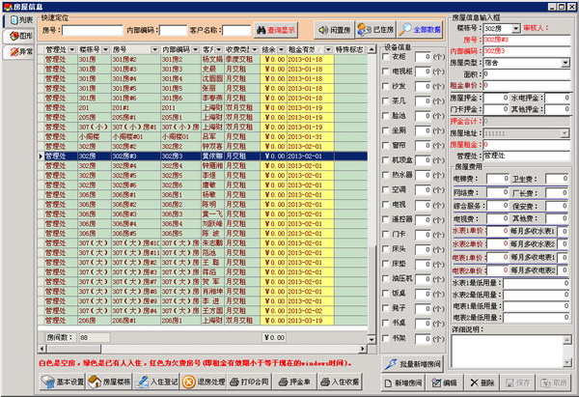579x397 pixels.
Task: Click 取消 cancel button
Action: 553,383
